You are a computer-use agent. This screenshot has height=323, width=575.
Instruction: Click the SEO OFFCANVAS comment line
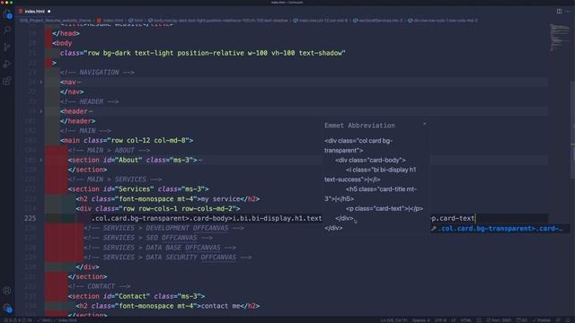point(148,238)
